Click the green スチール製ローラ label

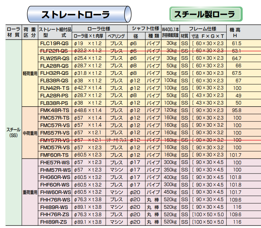tap(205, 14)
